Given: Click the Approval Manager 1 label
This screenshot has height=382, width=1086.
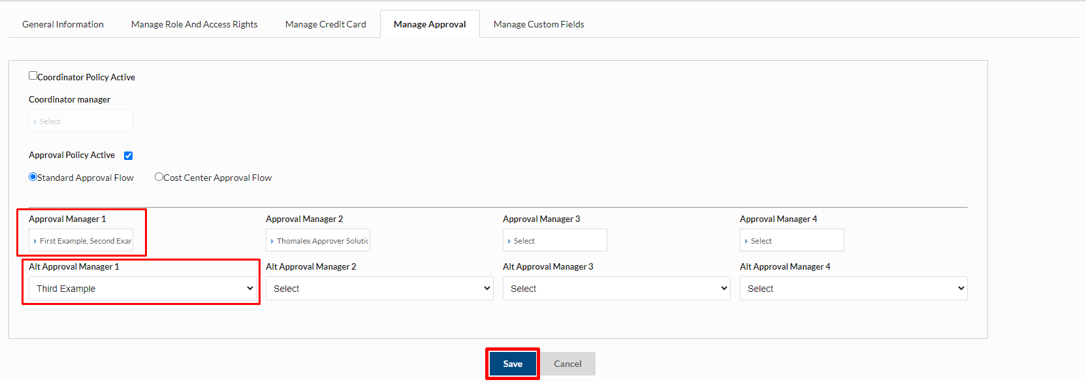Looking at the screenshot, I should (67, 219).
